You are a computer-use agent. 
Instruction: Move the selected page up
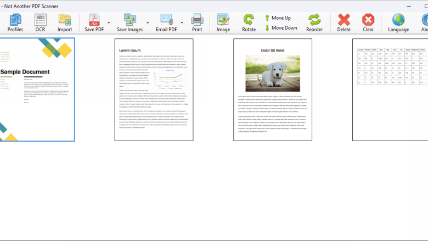(278, 18)
